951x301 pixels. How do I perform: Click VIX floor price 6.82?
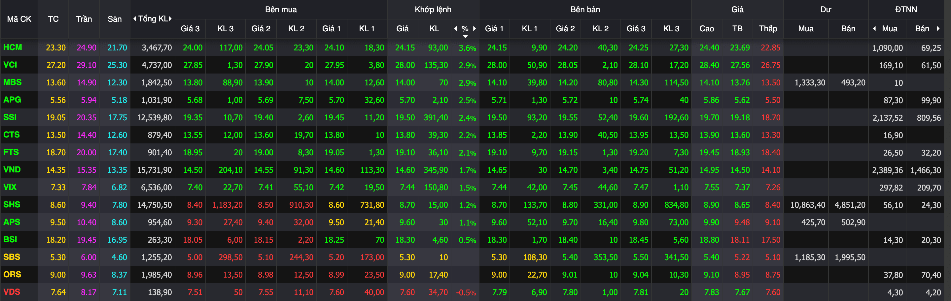119,188
